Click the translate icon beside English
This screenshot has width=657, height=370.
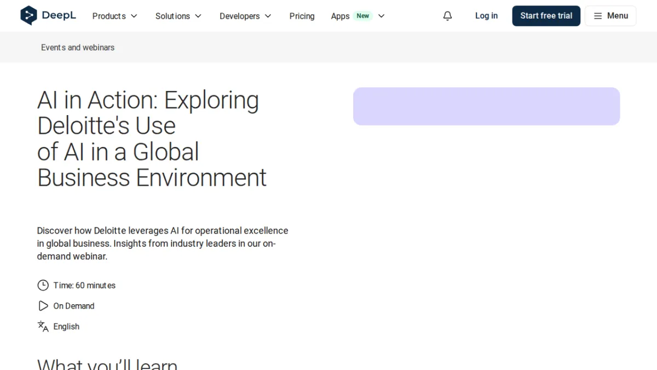pyautogui.click(x=43, y=327)
